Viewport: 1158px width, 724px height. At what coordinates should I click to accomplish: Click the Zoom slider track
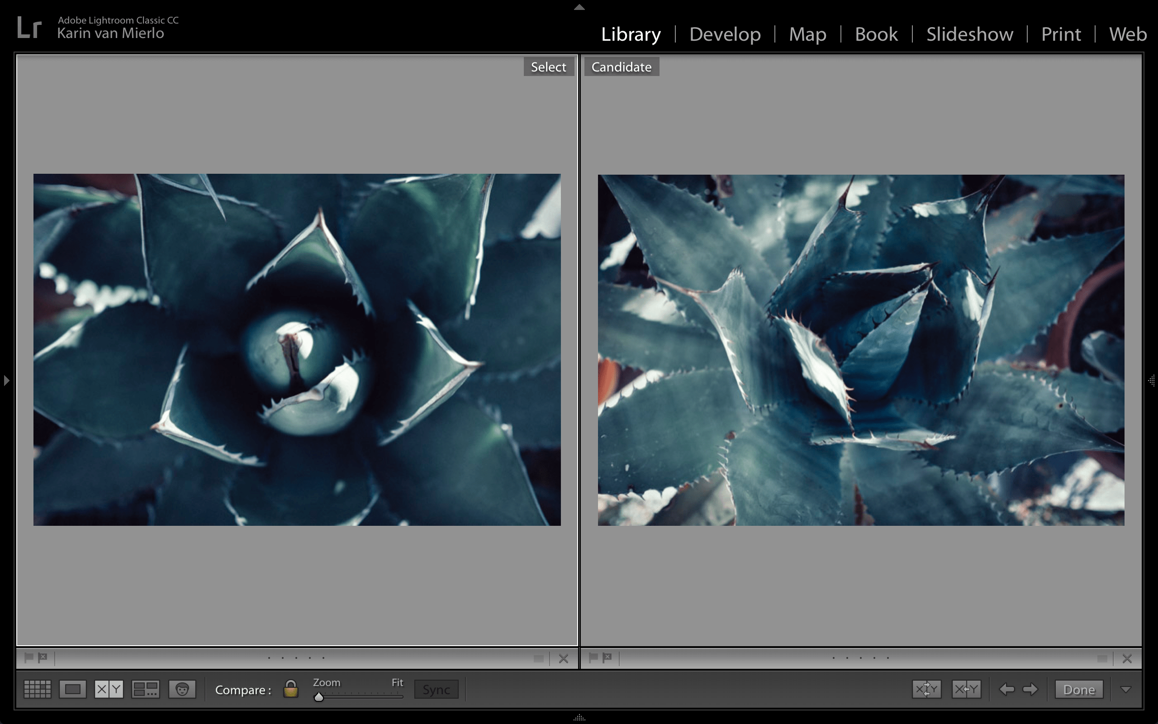pos(359,696)
